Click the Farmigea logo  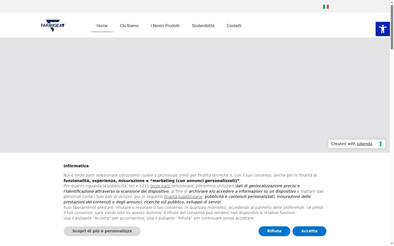point(53,25)
